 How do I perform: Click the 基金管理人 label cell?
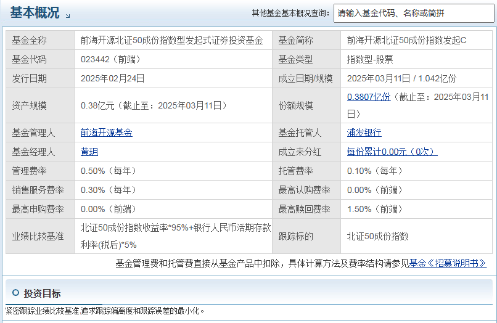click(40, 133)
